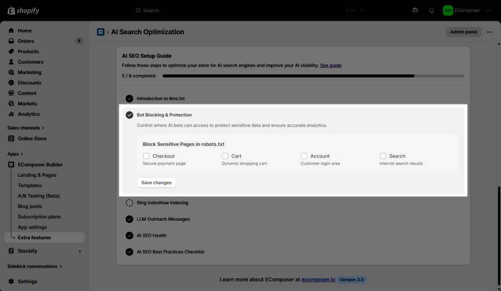
Task: Open the See guide link
Action: point(331,65)
